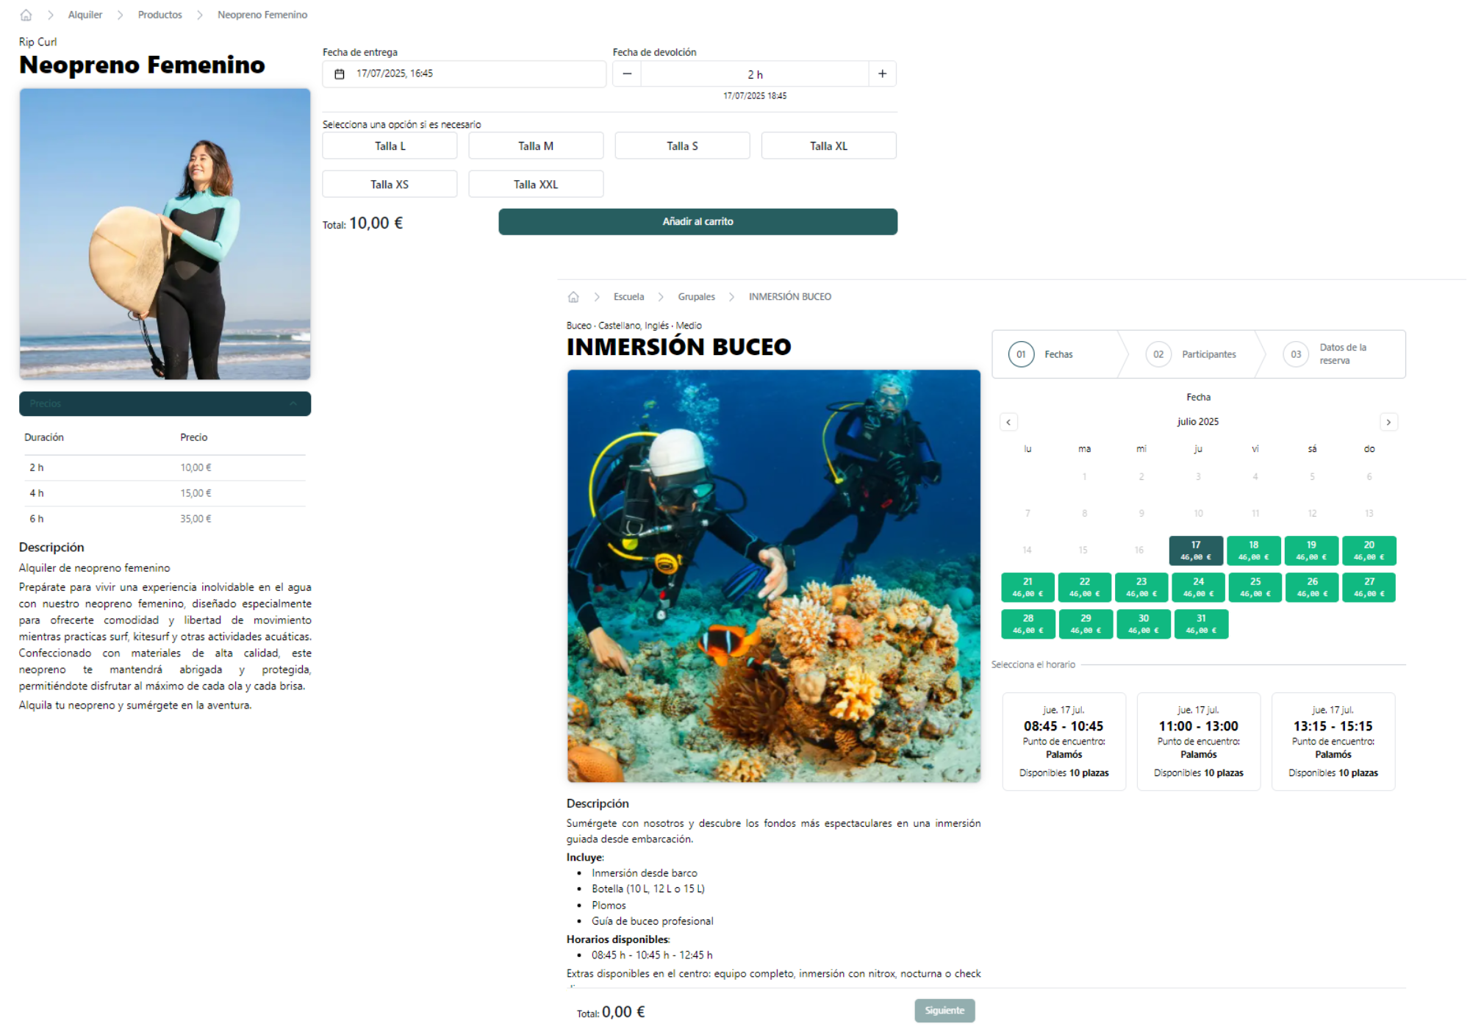
Task: Click the Fecha de entrega date field
Action: tap(464, 74)
